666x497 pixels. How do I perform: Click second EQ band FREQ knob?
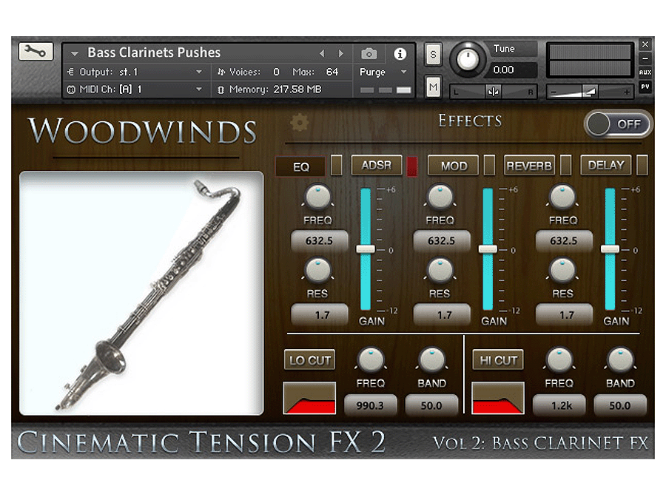pos(440,197)
